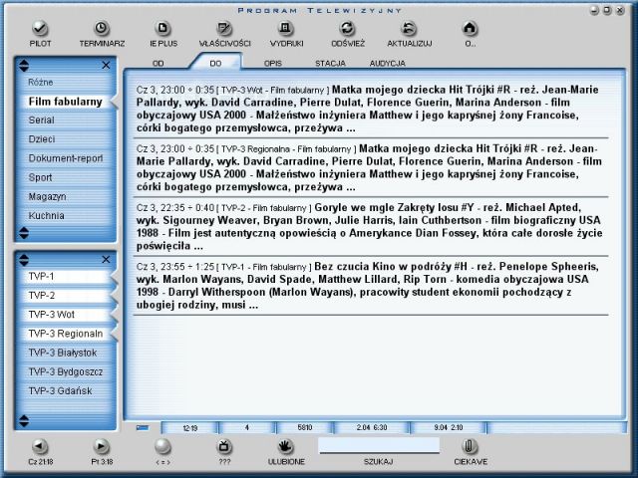
Task: Click the PILOT toolbar icon
Action: pyautogui.click(x=40, y=28)
